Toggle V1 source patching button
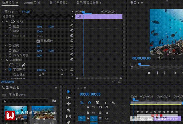 pyautogui.click(x=81, y=118)
